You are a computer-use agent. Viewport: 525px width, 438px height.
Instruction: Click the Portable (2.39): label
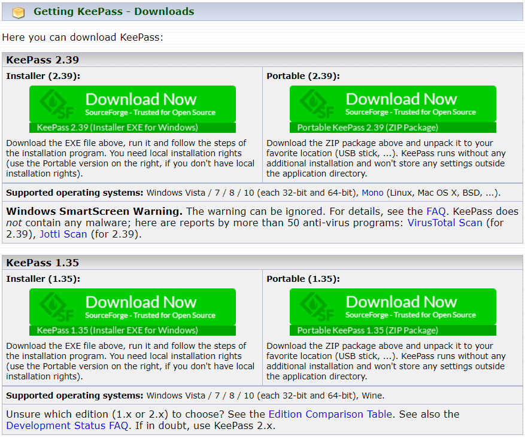(x=303, y=76)
